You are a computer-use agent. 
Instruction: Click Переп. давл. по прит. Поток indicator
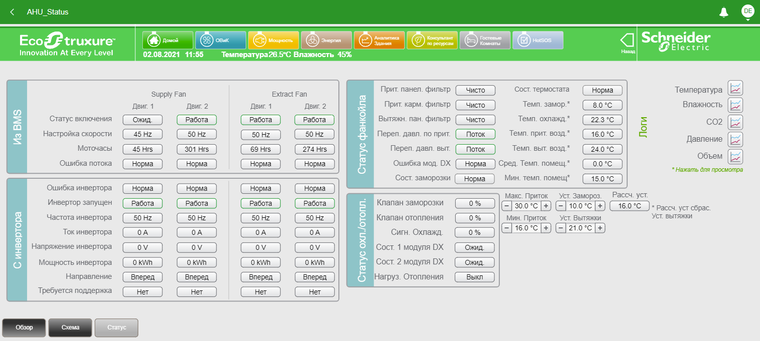(475, 134)
